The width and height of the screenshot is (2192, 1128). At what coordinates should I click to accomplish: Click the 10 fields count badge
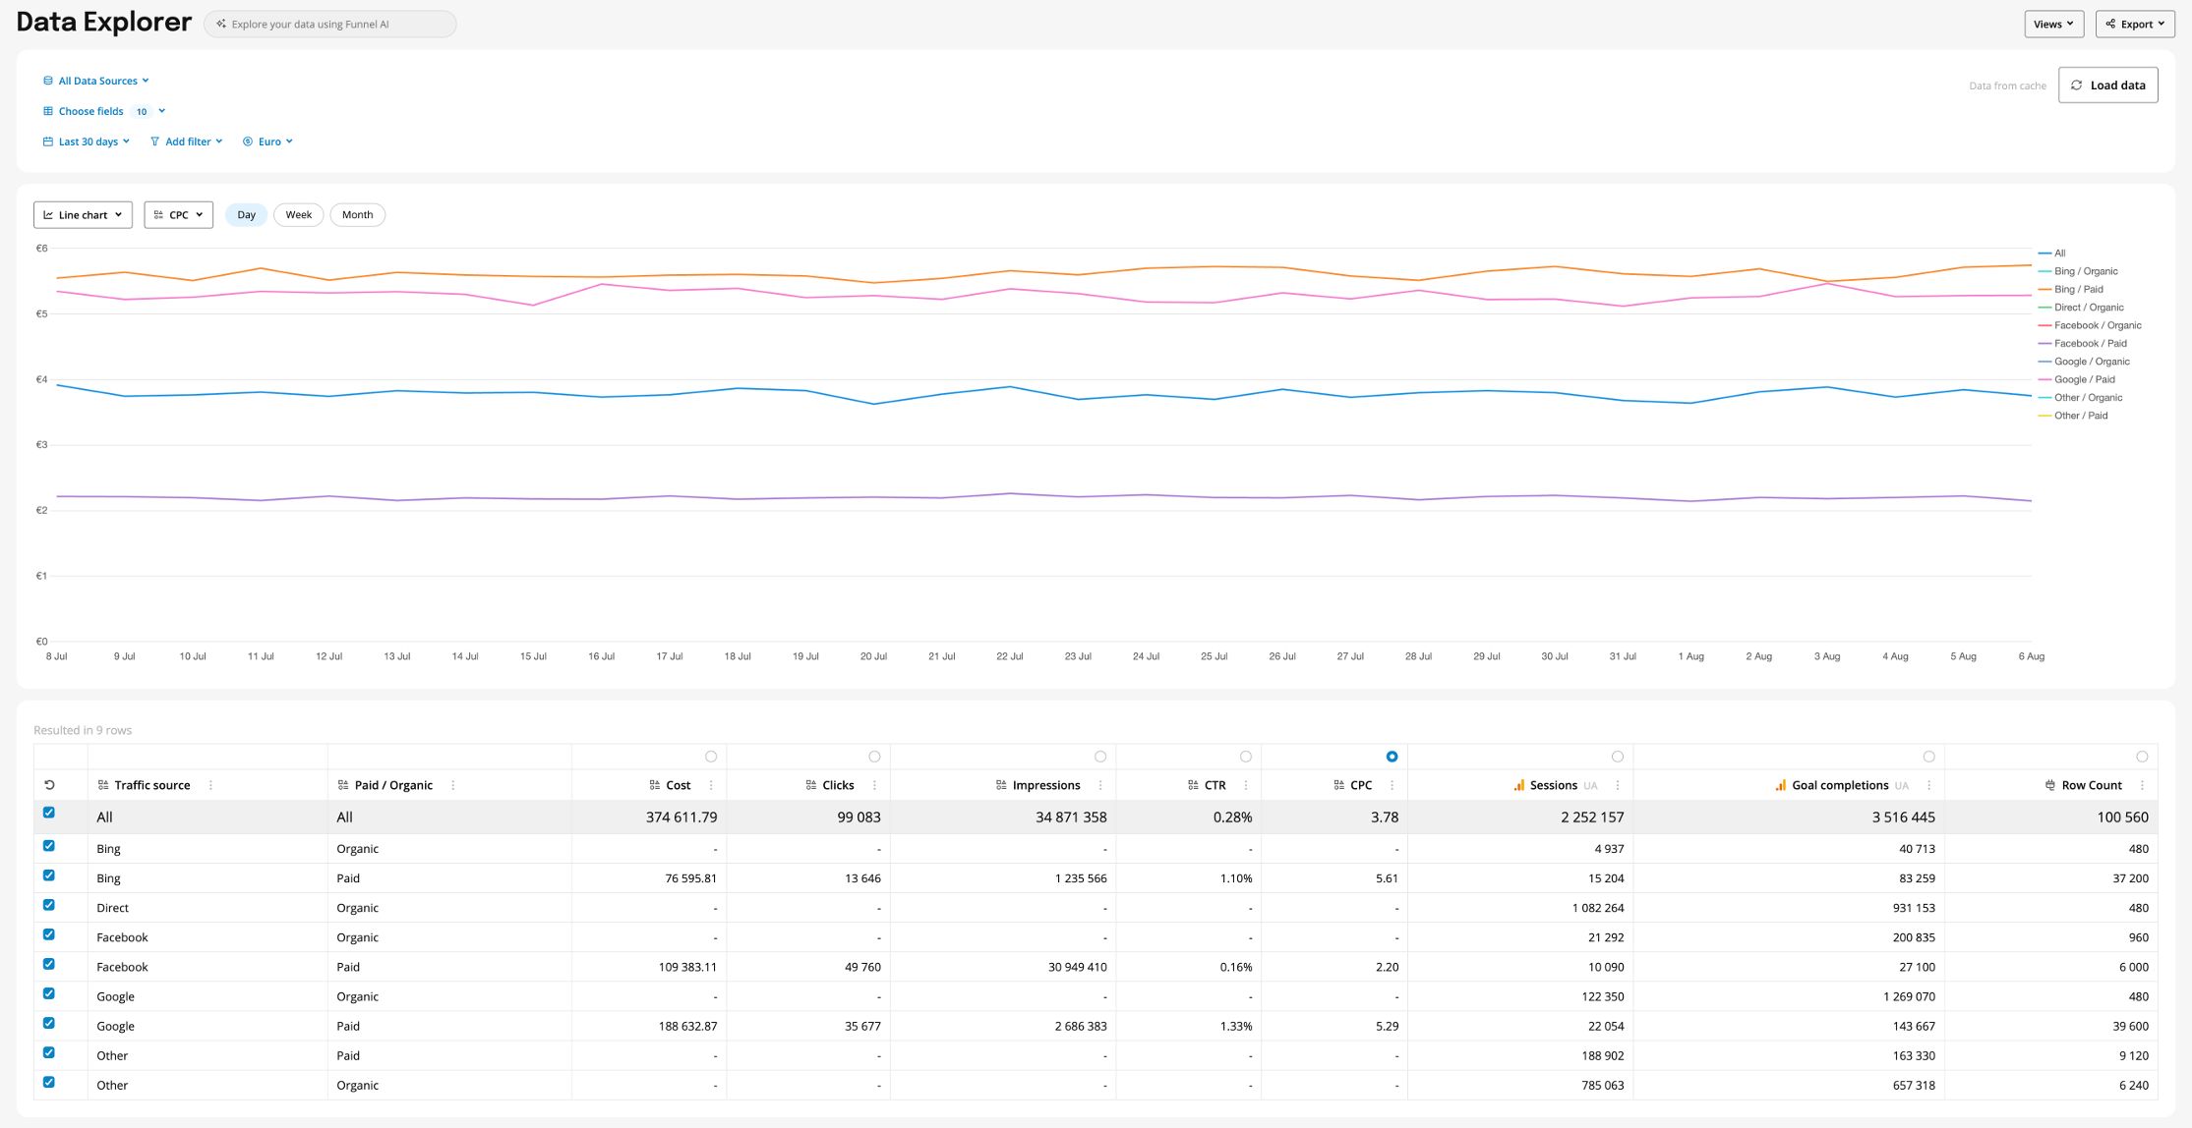click(142, 111)
